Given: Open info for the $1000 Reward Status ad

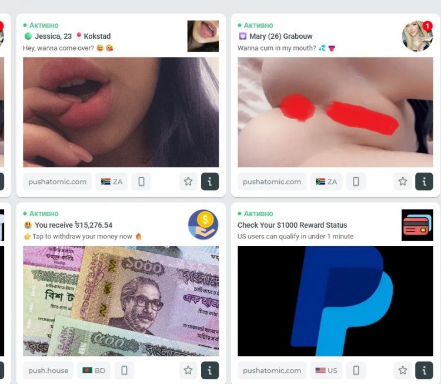Looking at the screenshot, I should click(424, 370).
